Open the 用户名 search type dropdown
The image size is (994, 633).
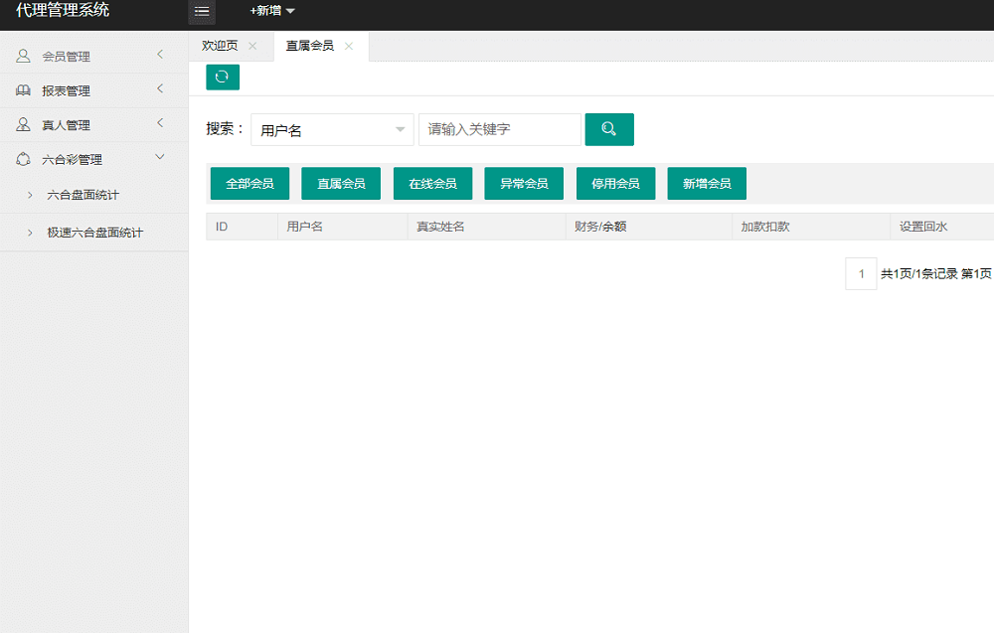332,129
